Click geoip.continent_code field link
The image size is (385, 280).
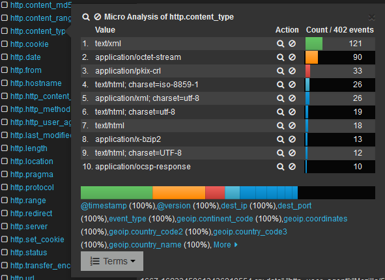215,219
